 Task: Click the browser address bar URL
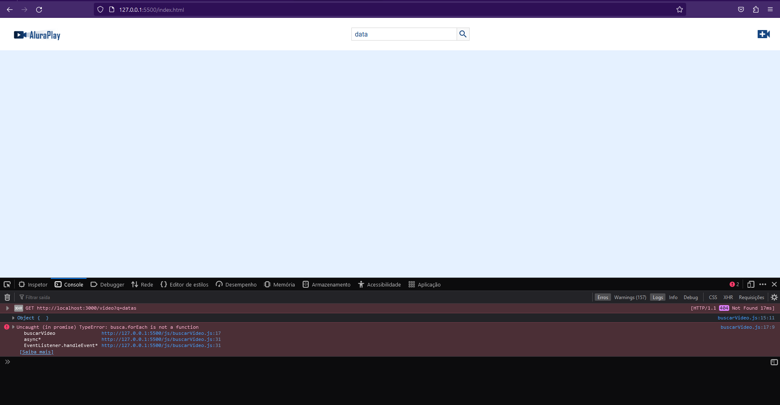[x=152, y=9]
